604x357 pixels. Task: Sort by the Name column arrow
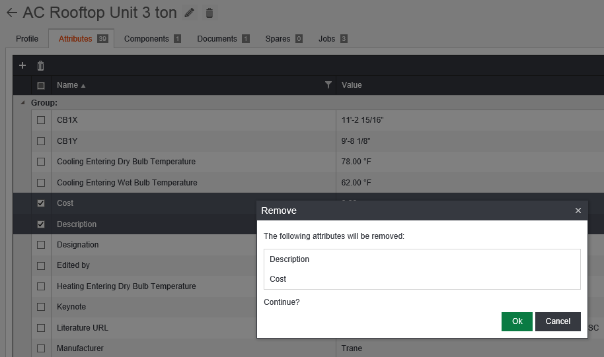[83, 86]
